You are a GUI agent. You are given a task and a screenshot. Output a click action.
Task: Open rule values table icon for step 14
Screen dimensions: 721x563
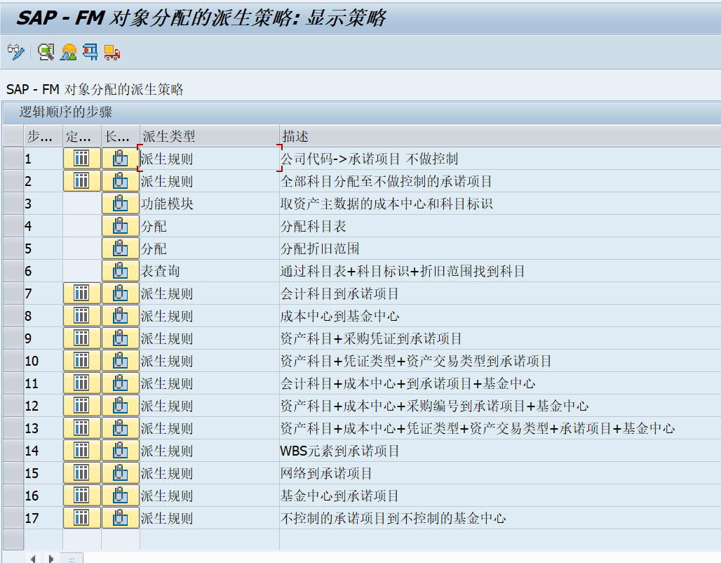[82, 451]
